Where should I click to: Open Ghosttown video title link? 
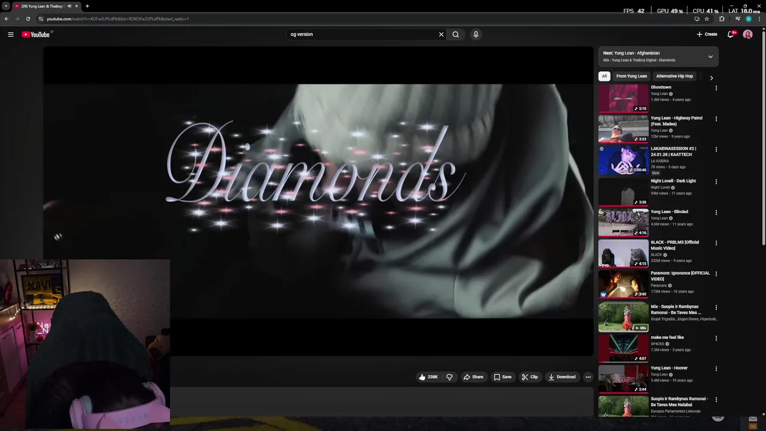661,87
